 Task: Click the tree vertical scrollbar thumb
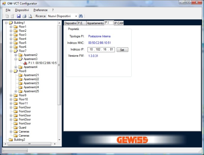click(59, 65)
